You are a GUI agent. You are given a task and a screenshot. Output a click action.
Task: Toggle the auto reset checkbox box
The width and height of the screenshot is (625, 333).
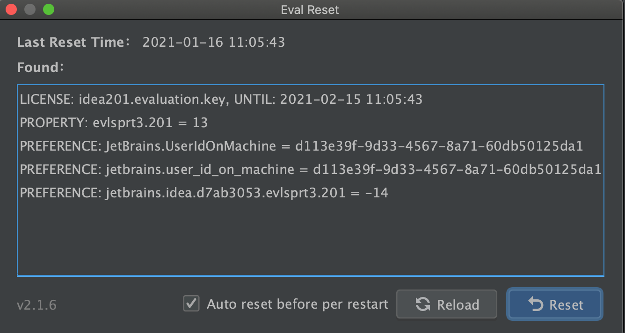[x=191, y=304]
